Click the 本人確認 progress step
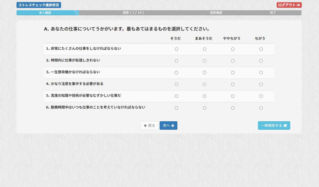 45,13
